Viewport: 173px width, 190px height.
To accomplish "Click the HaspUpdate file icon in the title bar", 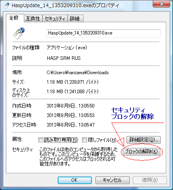I will click(x=6, y=5).
